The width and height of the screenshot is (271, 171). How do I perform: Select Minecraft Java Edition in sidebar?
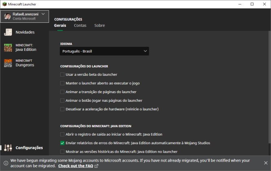[x=24, y=48]
